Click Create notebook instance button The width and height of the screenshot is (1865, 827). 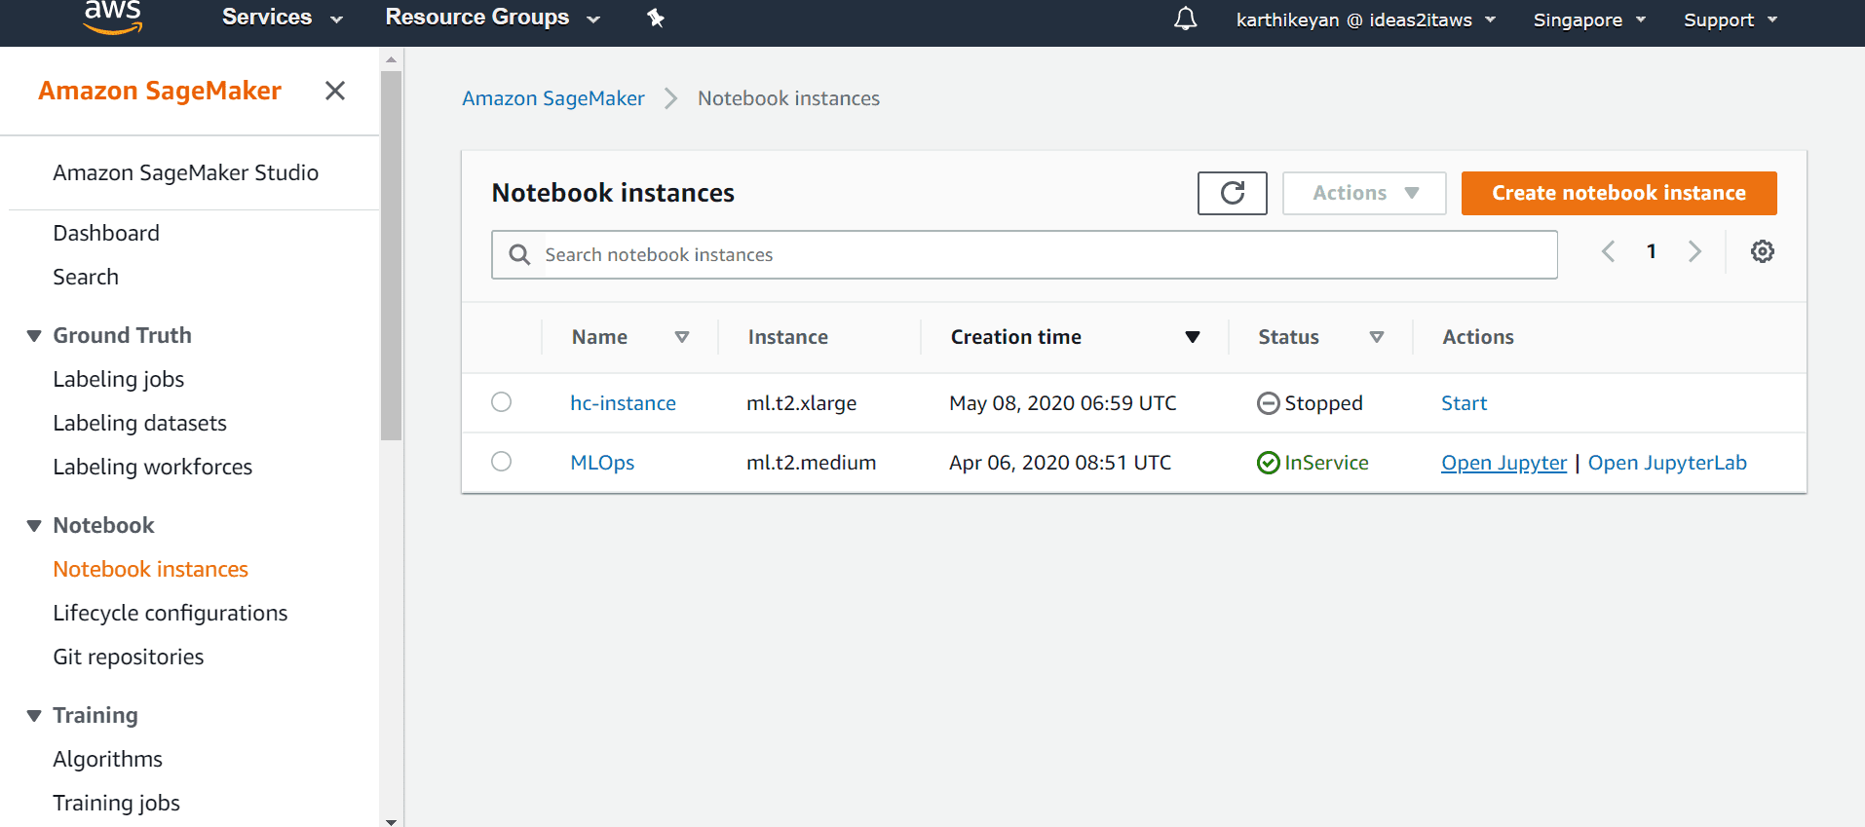click(x=1618, y=193)
